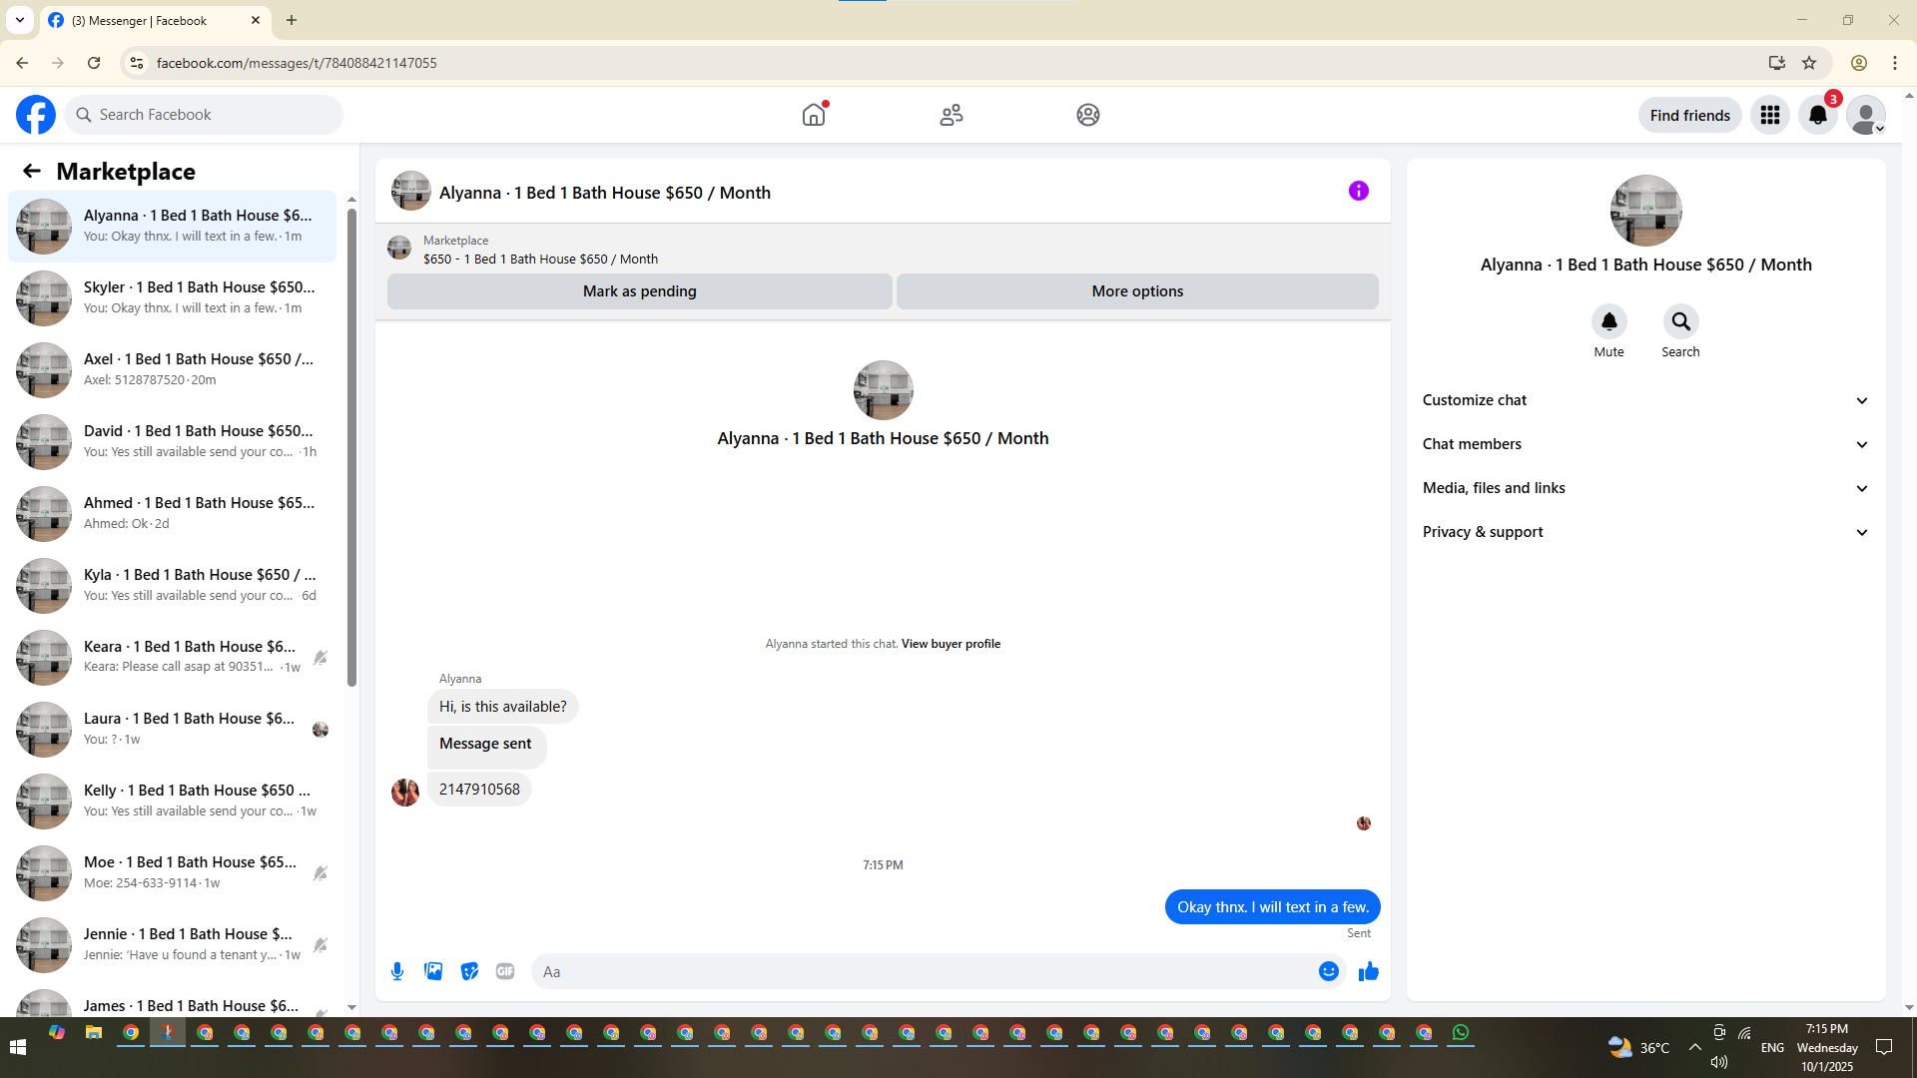Click the browser reload button
1917x1078 pixels.
(94, 63)
